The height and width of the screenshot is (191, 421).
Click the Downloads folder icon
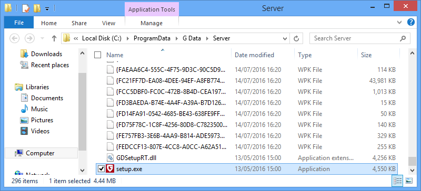(x=24, y=54)
